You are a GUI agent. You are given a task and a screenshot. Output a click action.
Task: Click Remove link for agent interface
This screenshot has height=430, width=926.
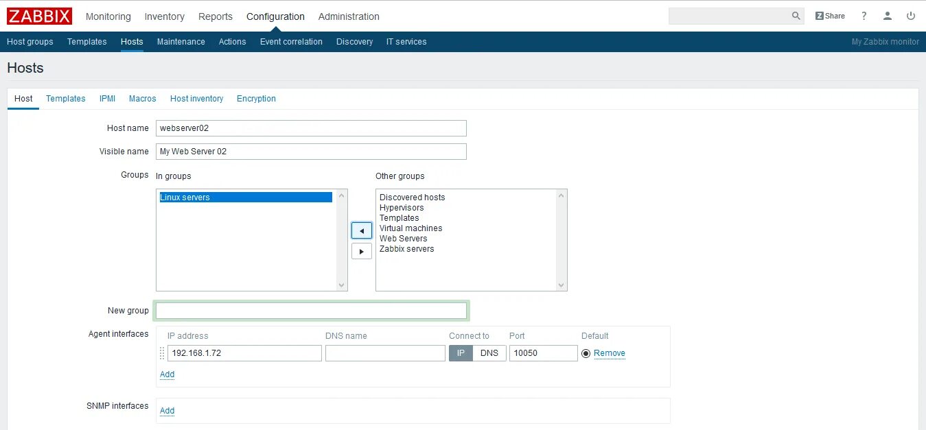pyautogui.click(x=610, y=353)
